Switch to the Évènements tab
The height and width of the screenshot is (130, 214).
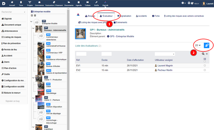coord(120,22)
